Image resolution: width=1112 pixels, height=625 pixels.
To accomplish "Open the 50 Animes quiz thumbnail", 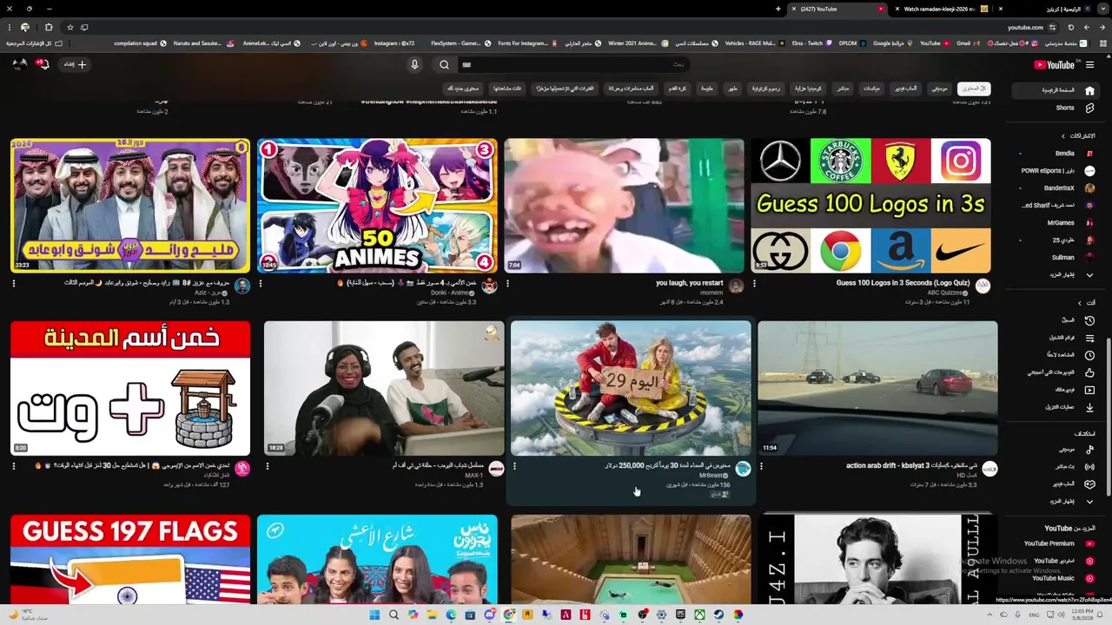I will coord(377,206).
